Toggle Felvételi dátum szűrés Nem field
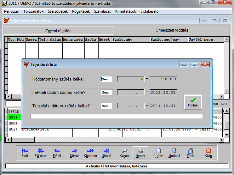The height and width of the screenshot is (175, 234). point(106,93)
